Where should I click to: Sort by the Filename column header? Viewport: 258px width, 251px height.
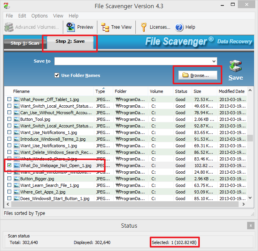coord(49,91)
